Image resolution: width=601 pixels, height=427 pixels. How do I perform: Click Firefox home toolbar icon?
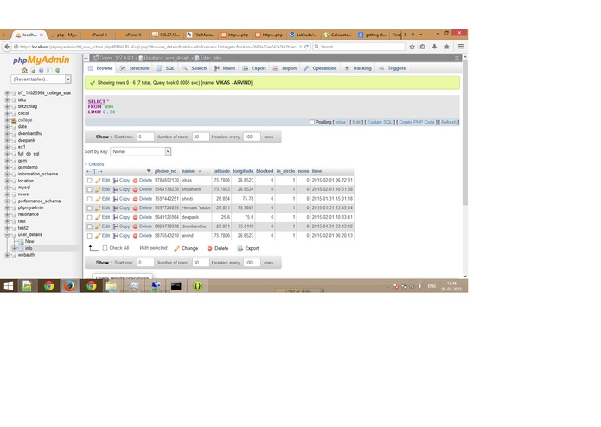tap(446, 47)
